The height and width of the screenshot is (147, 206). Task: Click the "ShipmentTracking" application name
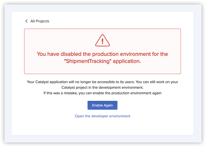(x=88, y=61)
